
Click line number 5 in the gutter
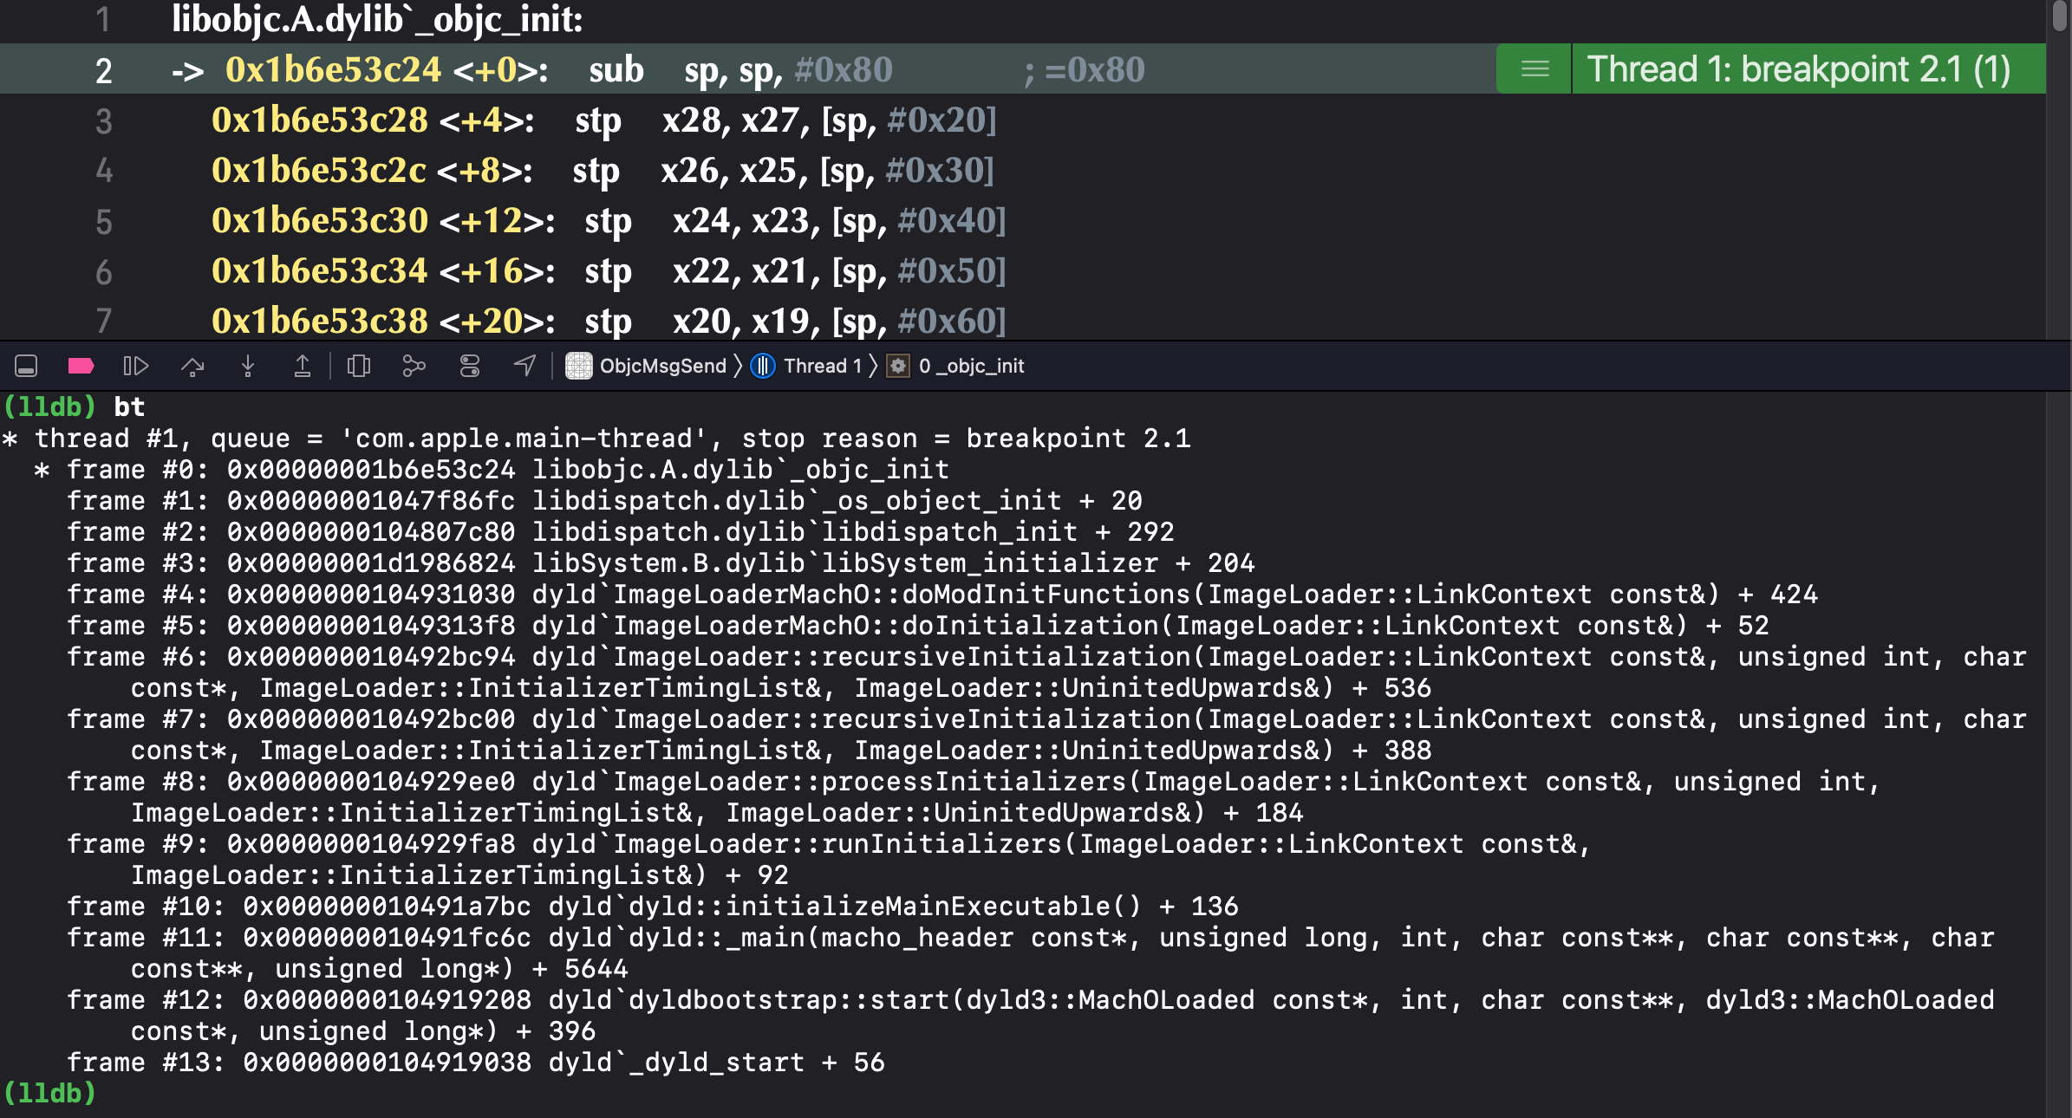pyautogui.click(x=103, y=221)
